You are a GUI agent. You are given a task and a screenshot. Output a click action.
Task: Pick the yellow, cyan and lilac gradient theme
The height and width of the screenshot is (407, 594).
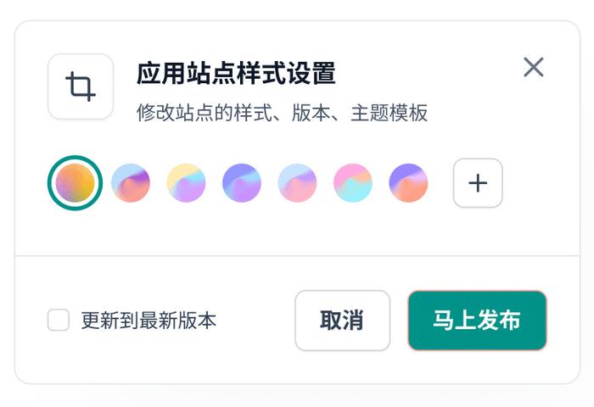point(186,183)
